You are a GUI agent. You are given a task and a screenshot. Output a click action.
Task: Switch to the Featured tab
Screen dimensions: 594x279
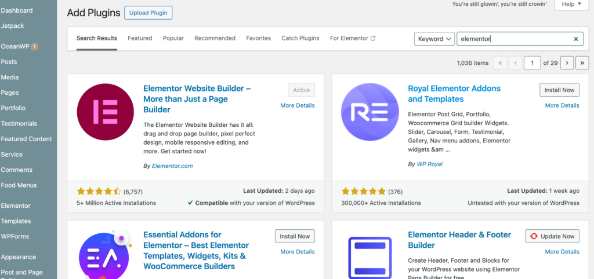click(x=140, y=38)
